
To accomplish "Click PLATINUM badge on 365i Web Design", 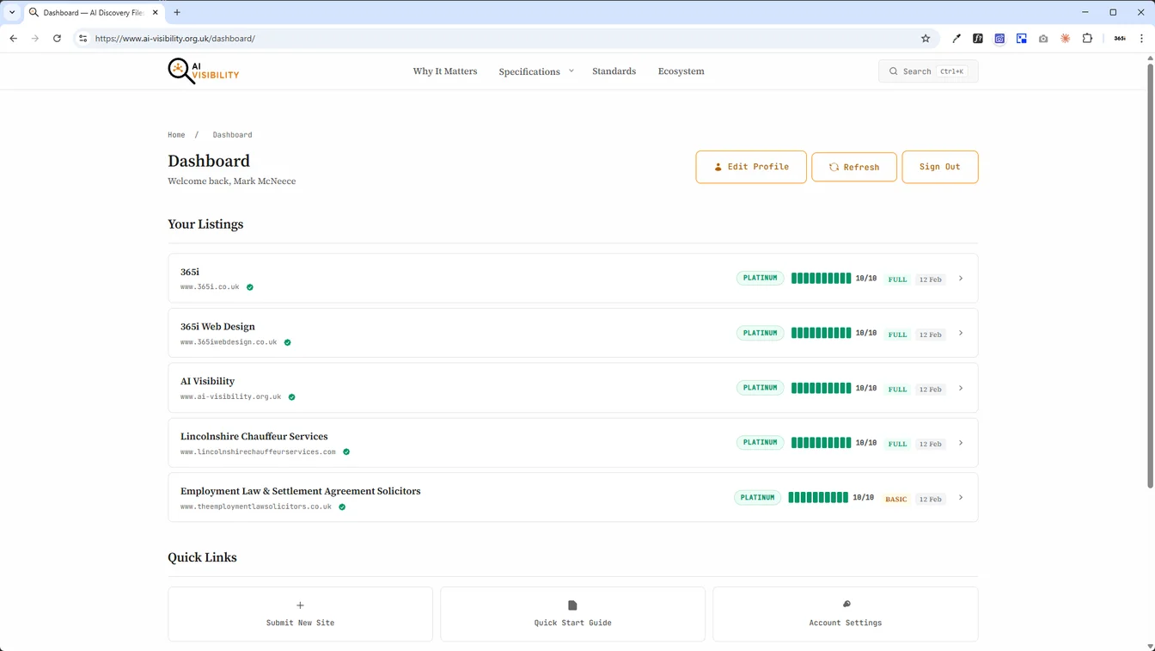I will tap(760, 333).
